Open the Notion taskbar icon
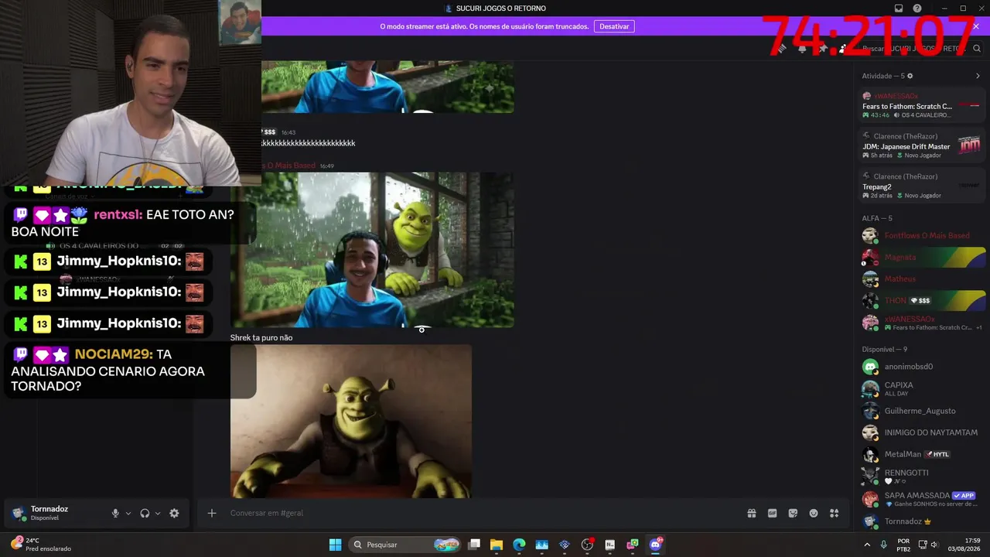990x557 pixels. [x=610, y=545]
